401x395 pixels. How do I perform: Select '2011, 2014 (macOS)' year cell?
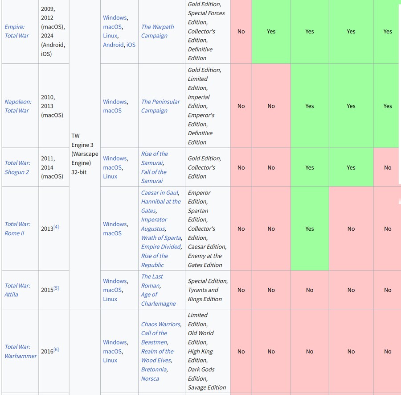(x=54, y=167)
